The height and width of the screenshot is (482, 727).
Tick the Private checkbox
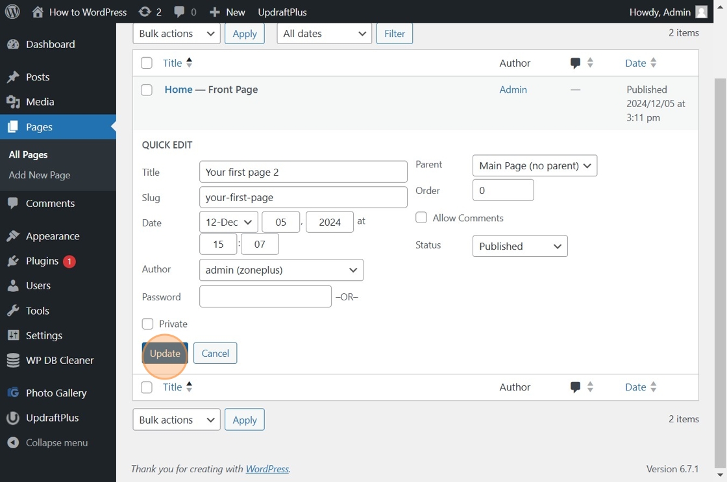coord(147,324)
